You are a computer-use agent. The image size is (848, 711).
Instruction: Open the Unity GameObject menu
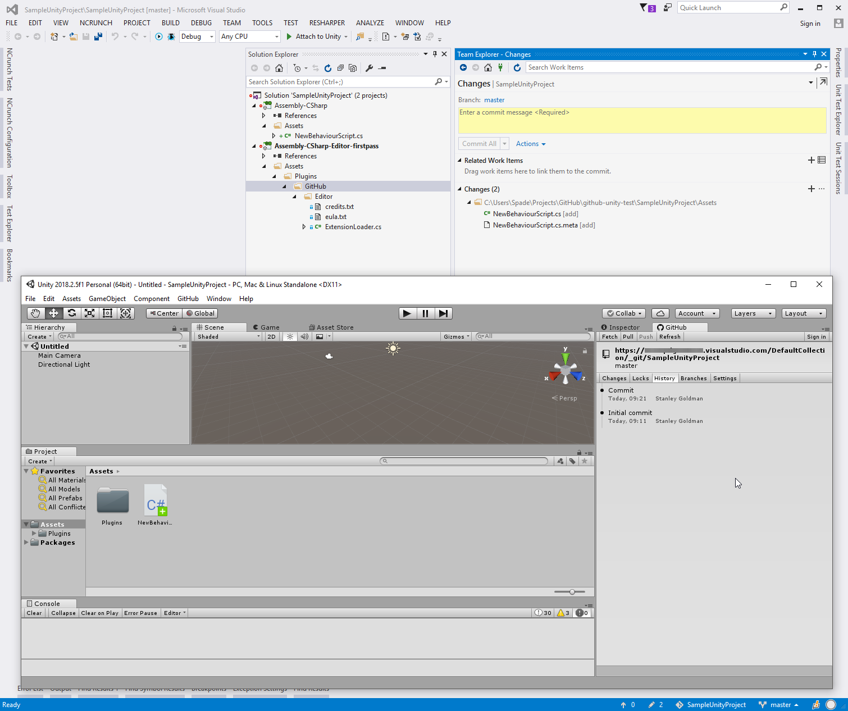(x=107, y=299)
